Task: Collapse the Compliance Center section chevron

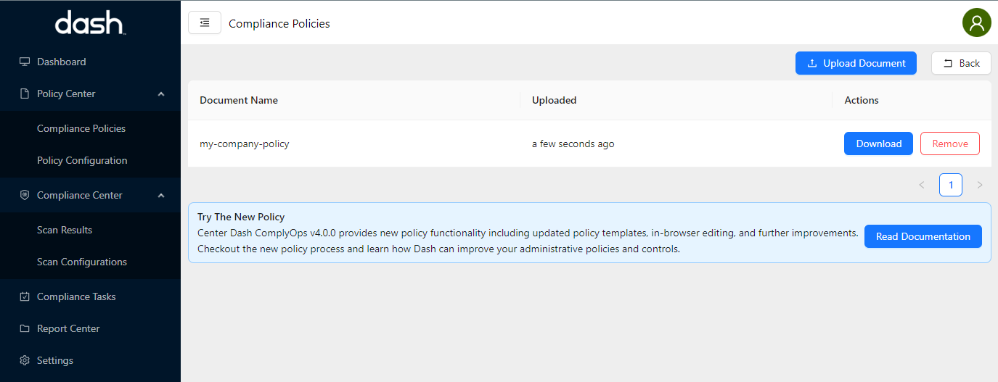Action: click(x=161, y=195)
